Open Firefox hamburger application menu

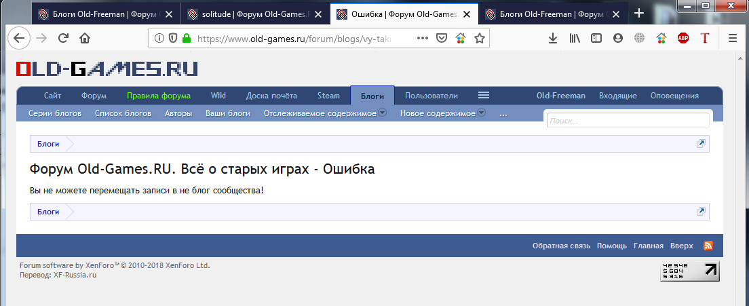pos(733,39)
